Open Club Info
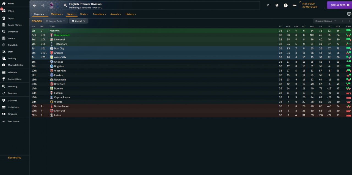Viewport: 352px width, 175px height. click(x=13, y=101)
